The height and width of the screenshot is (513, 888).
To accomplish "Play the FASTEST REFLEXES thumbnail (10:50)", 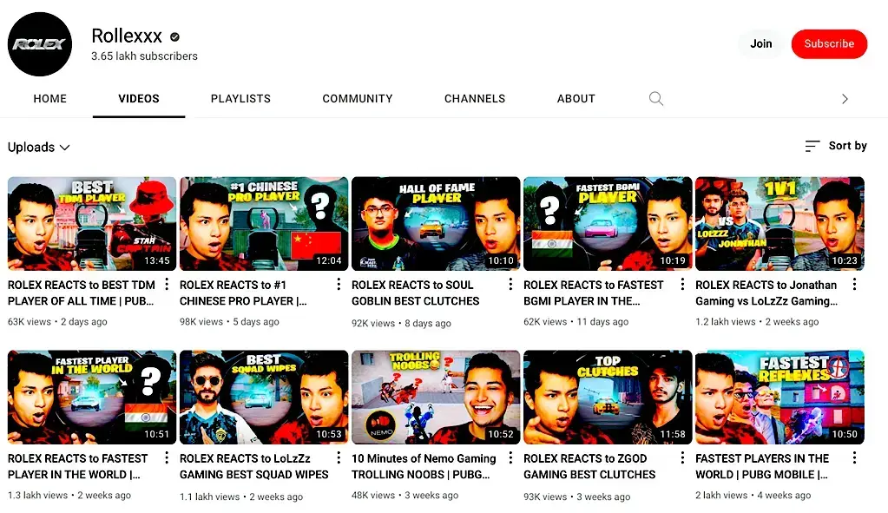I will coord(779,397).
